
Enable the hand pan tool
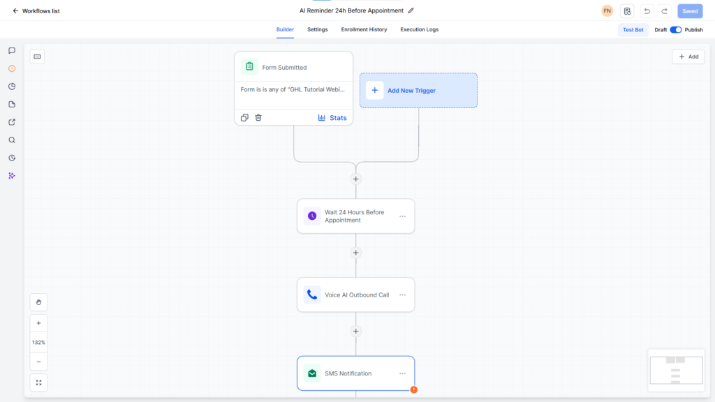tap(39, 302)
